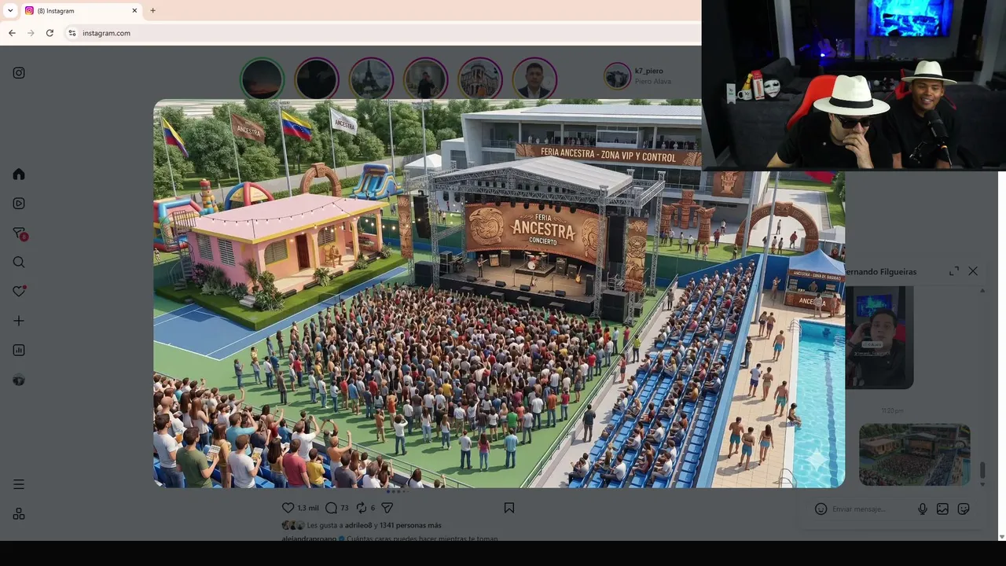Open Notifications heart in the sidebar

point(19,292)
